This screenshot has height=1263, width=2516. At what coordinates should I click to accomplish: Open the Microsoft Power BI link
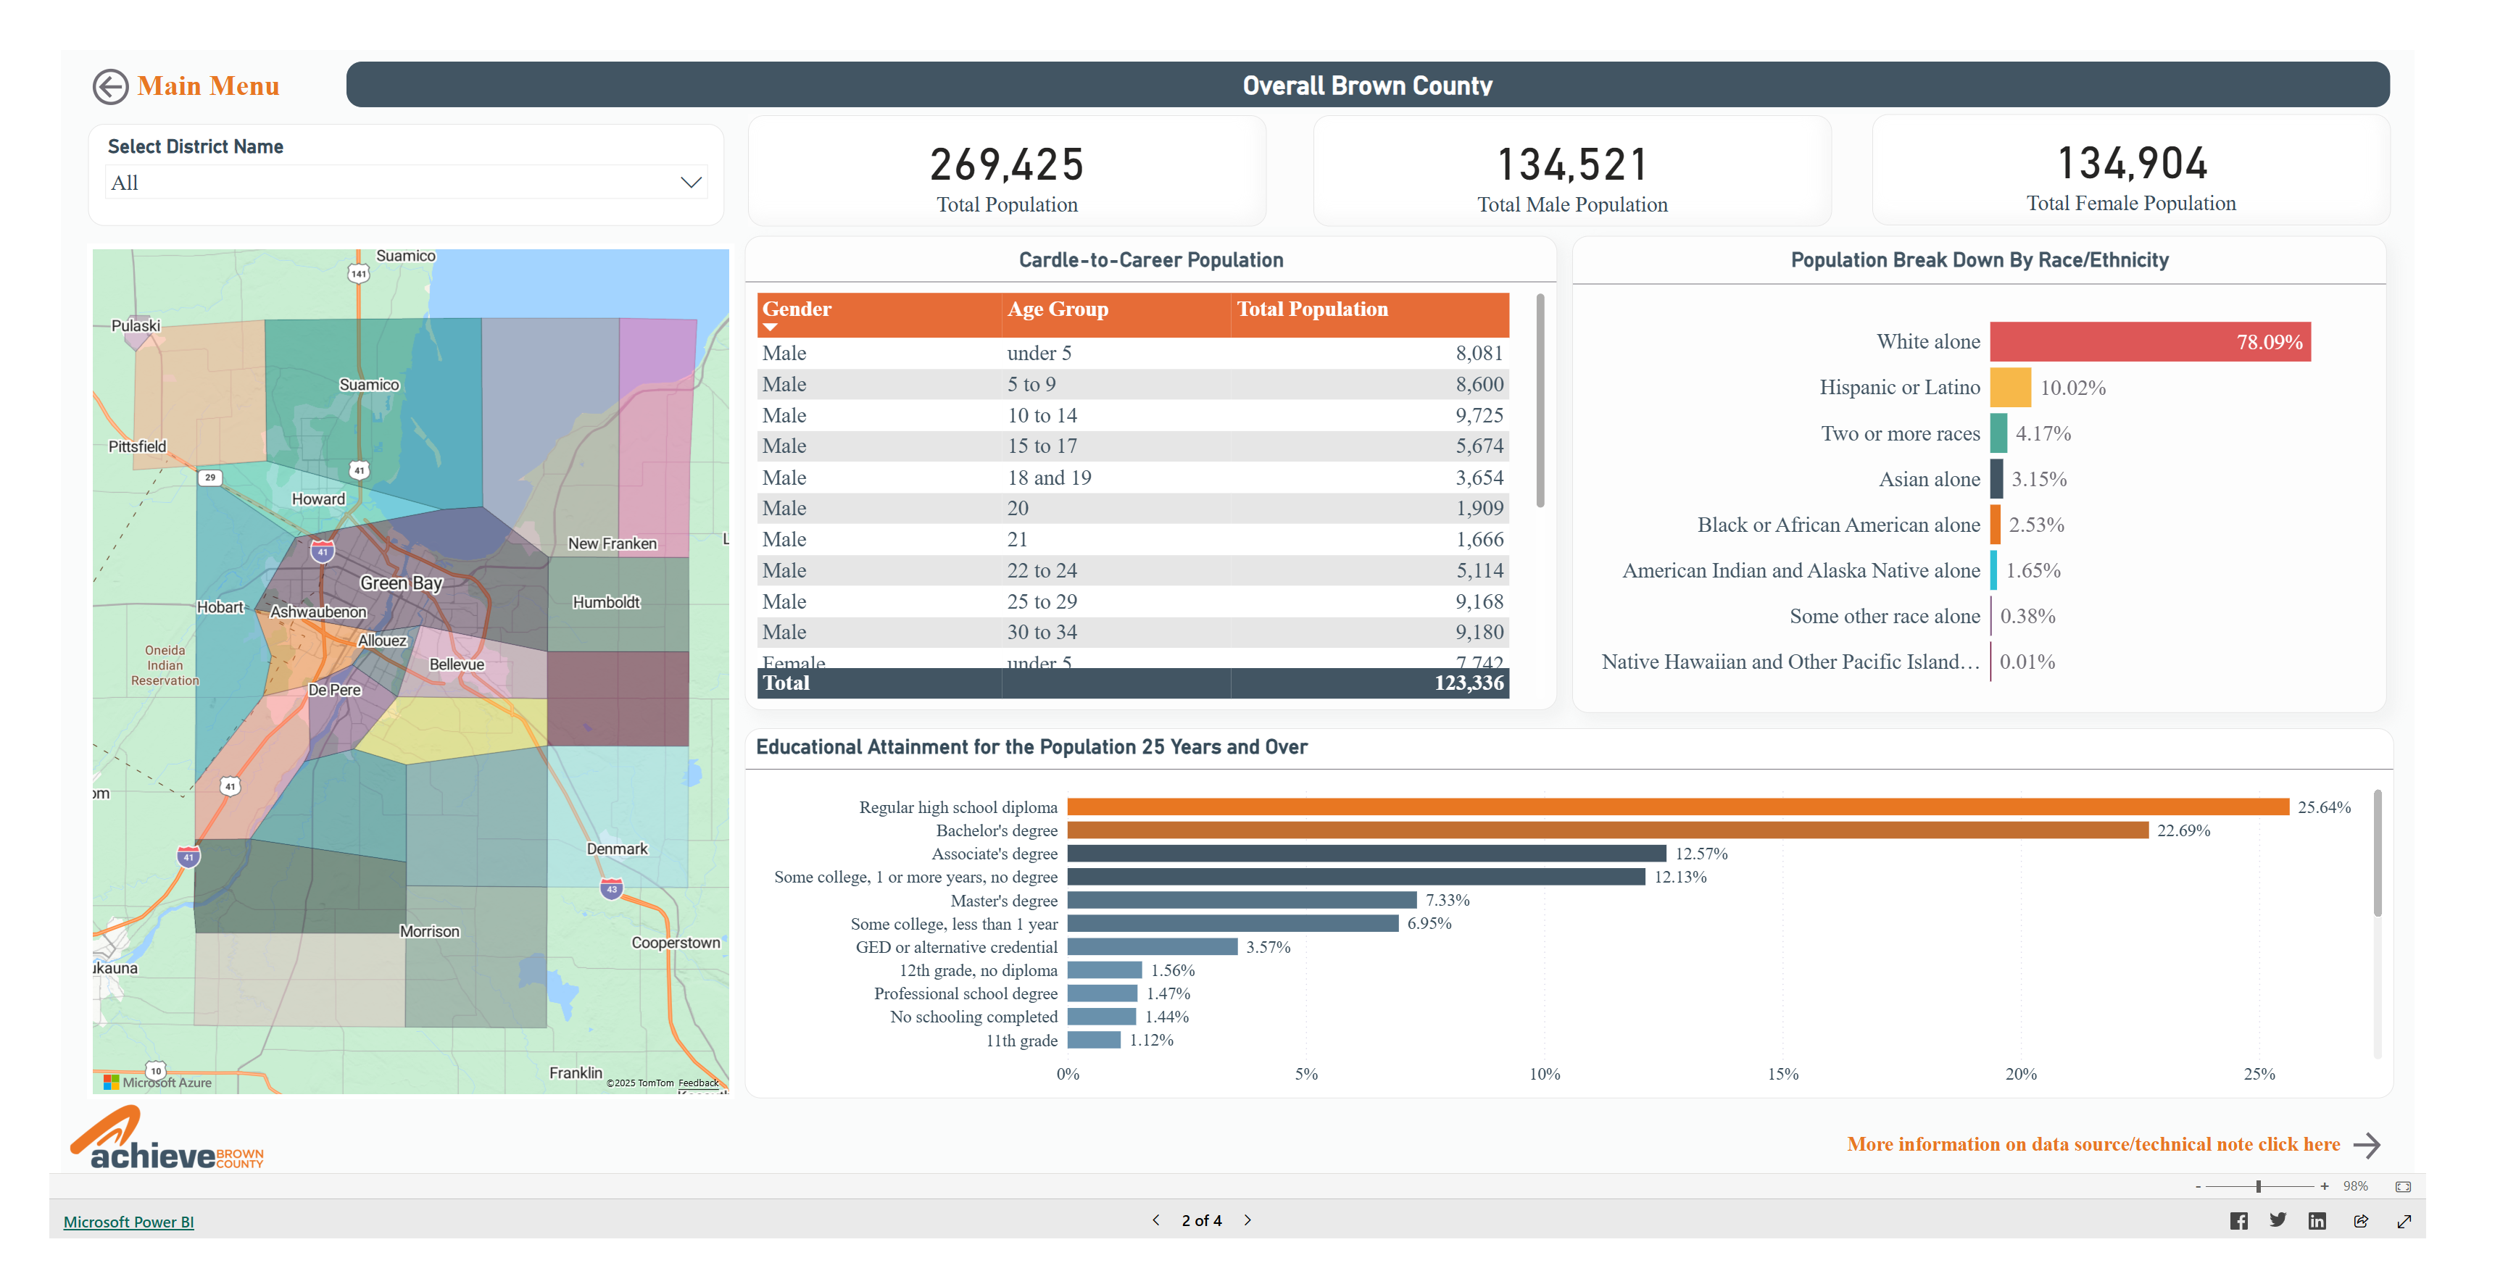click(x=128, y=1222)
